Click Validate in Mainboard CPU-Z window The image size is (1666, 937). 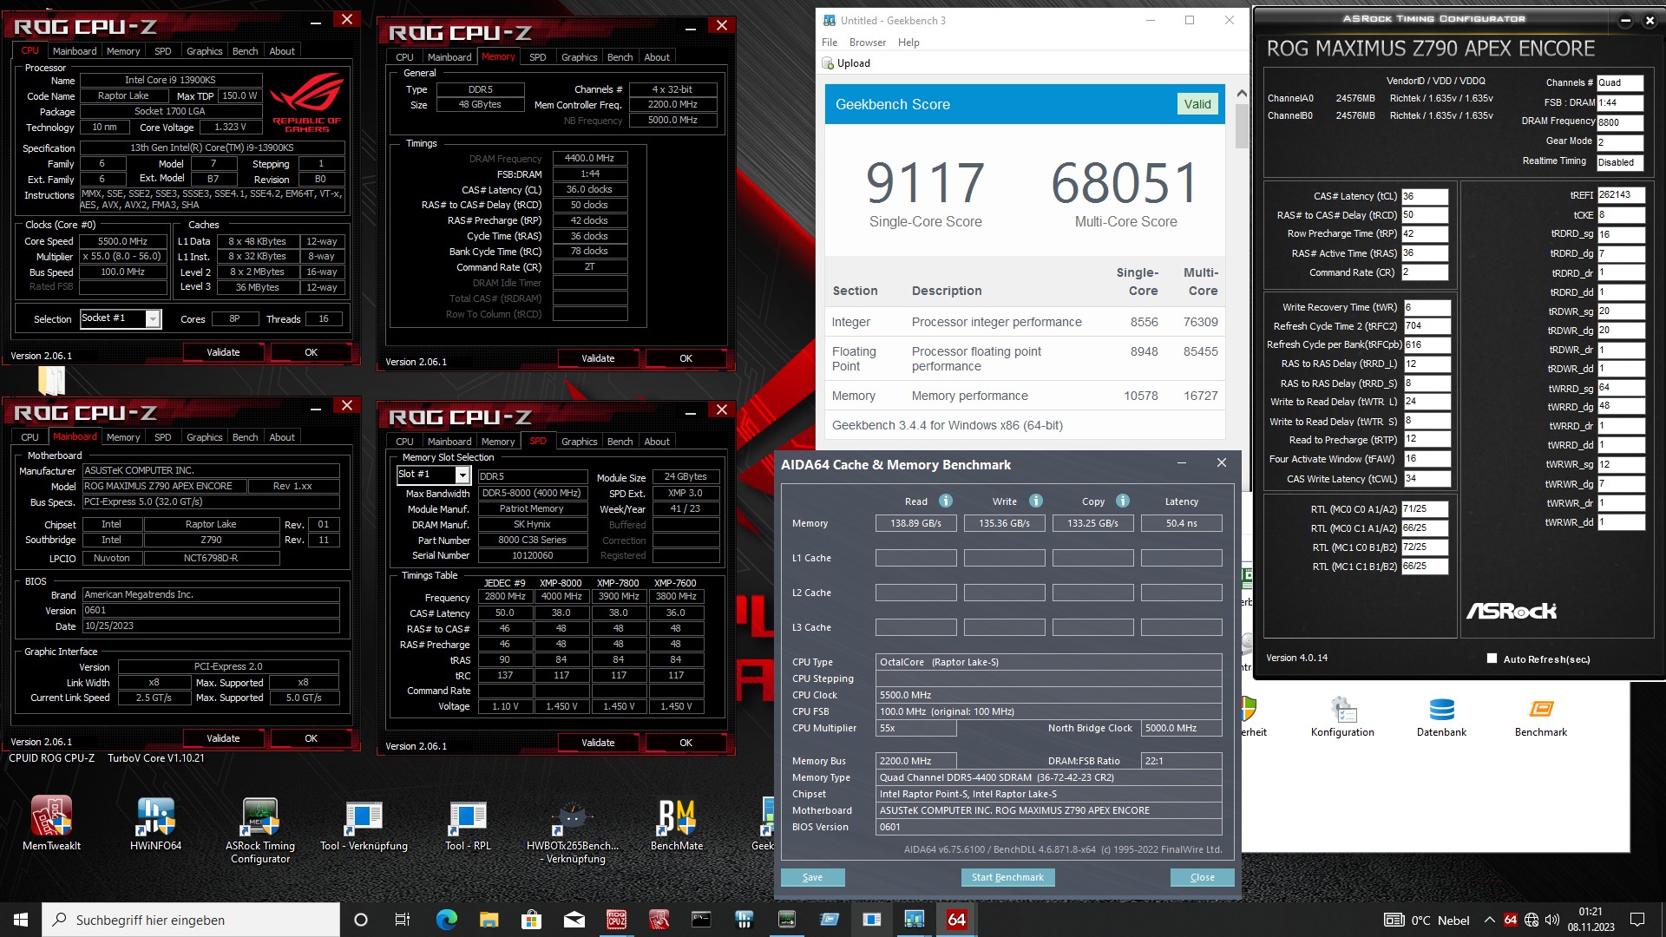pos(223,738)
